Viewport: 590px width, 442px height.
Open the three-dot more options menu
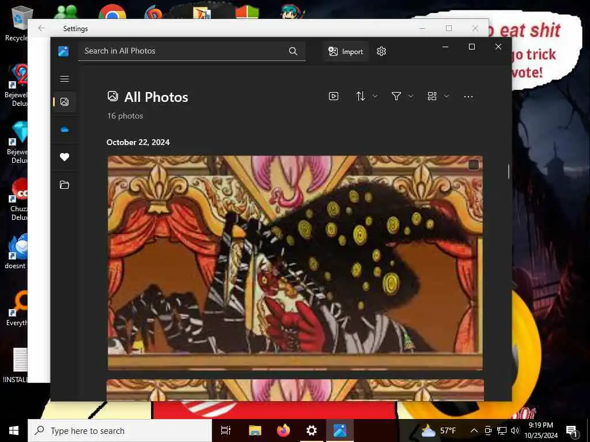coord(468,97)
